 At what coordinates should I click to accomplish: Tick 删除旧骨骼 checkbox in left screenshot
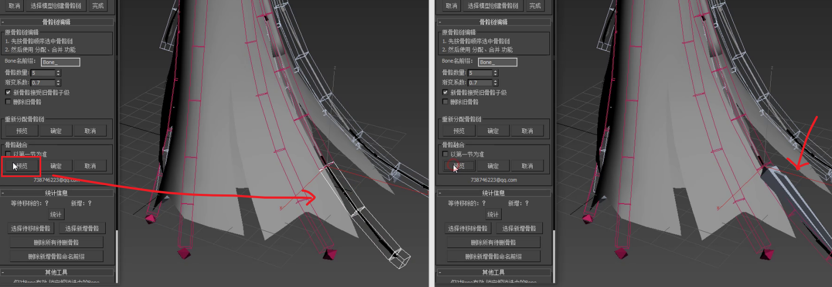click(x=8, y=101)
